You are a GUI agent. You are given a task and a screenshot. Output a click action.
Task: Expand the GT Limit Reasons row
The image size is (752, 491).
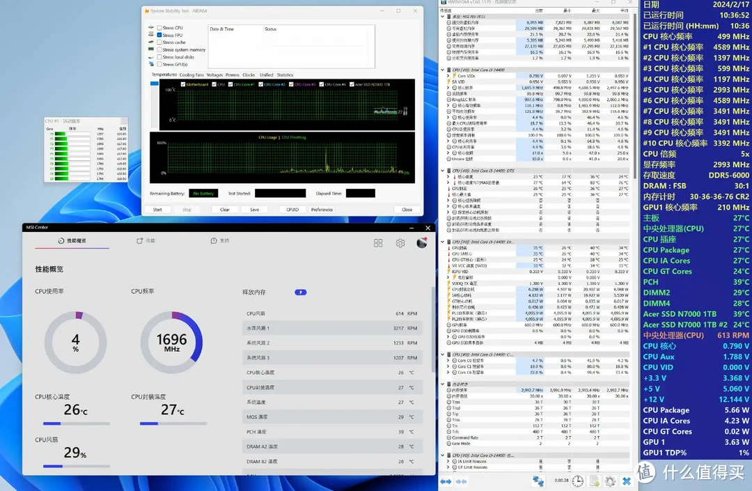coord(448,467)
